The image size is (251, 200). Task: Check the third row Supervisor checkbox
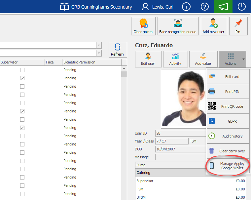click(x=22, y=87)
